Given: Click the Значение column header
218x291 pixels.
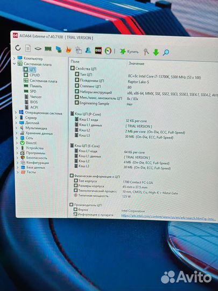Looking at the screenshot, I should pos(136,64).
